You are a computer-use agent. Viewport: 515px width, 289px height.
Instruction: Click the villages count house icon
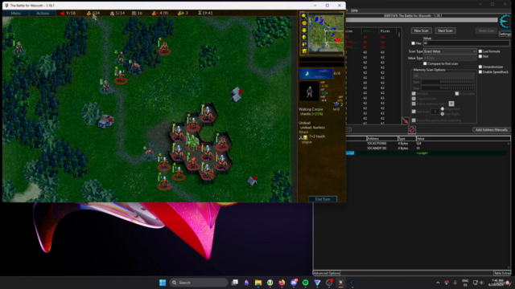[x=112, y=13]
